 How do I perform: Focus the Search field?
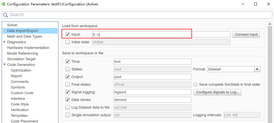pyautogui.click(x=137, y=15)
